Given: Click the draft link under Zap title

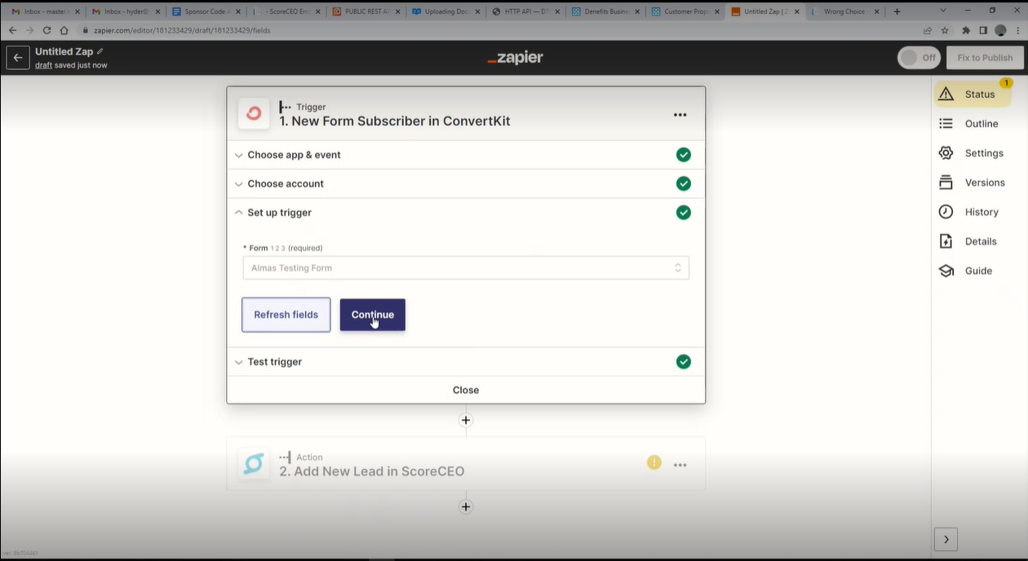Looking at the screenshot, I should coord(43,65).
